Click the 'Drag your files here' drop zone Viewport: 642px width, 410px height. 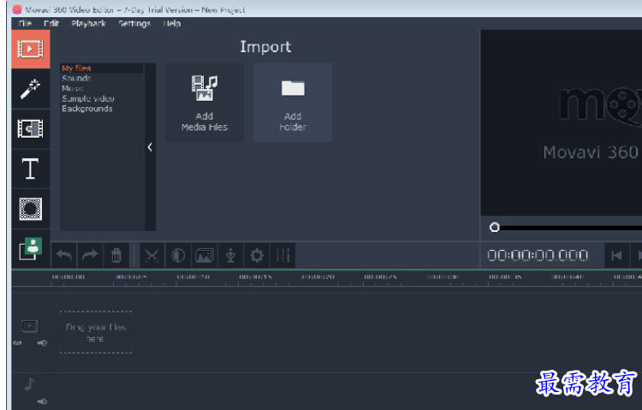[96, 332]
